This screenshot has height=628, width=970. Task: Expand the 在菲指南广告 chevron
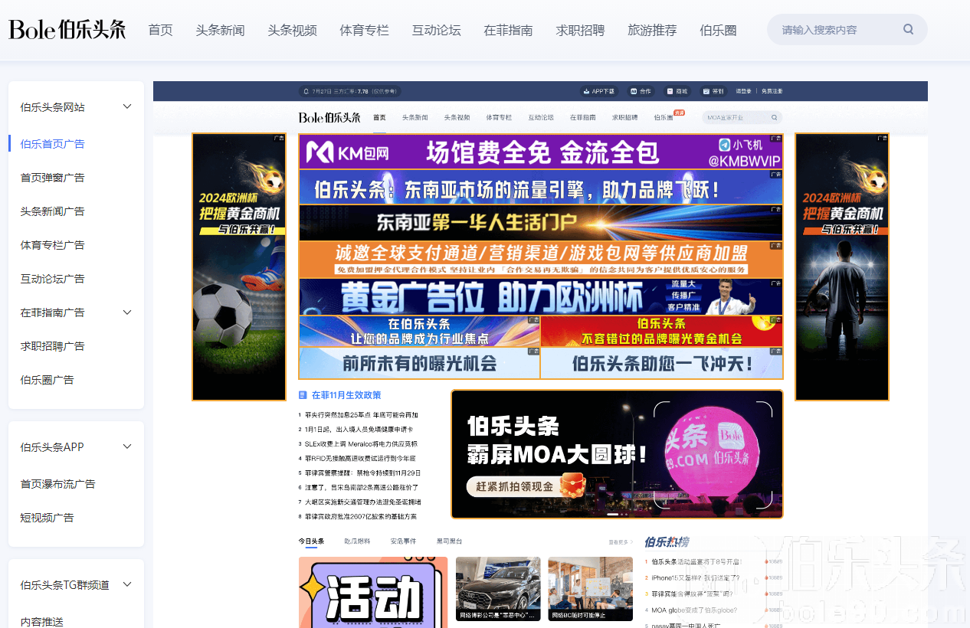(127, 312)
